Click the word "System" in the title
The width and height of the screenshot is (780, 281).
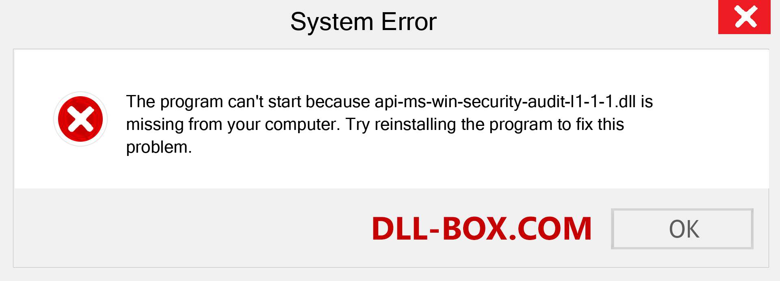pyautogui.click(x=332, y=22)
